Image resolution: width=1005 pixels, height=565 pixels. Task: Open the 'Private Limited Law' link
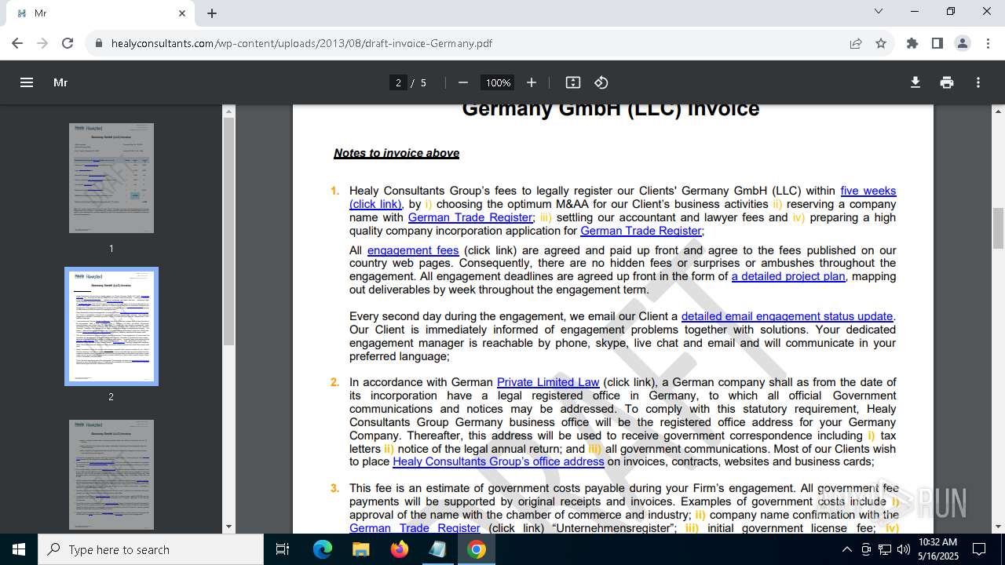(548, 382)
